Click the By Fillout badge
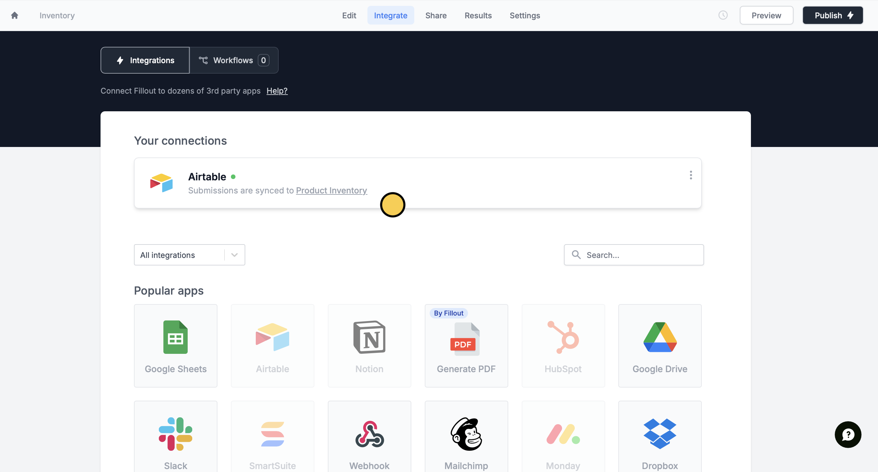The image size is (878, 472). 448,313
